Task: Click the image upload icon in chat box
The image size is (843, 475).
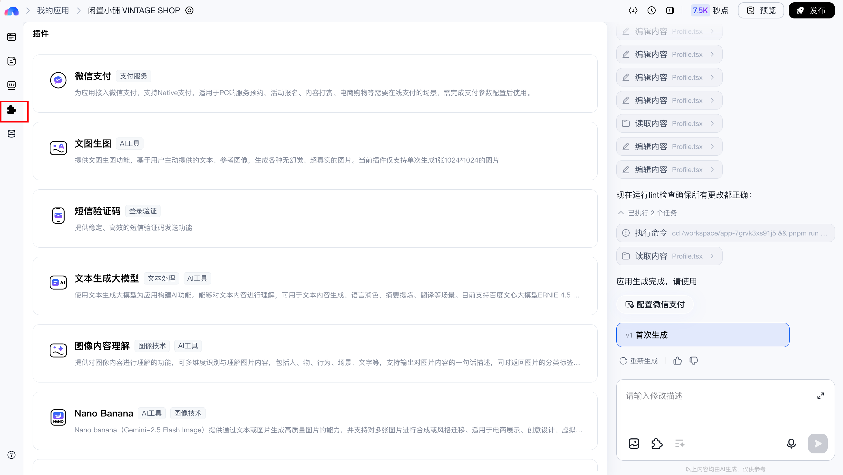Action: click(634, 443)
